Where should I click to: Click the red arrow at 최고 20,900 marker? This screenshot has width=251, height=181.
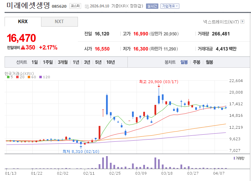tap(159, 86)
